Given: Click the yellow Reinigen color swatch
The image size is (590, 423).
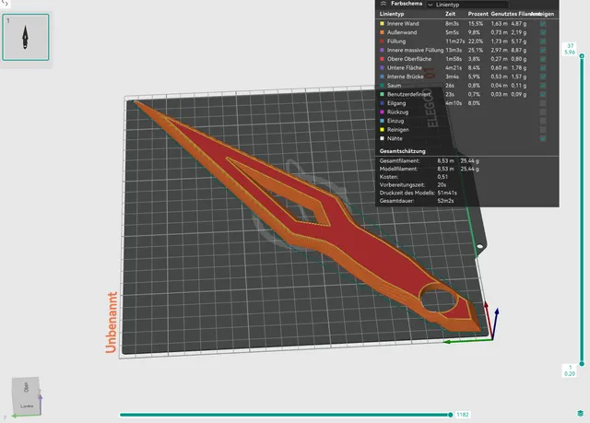Looking at the screenshot, I should 382,129.
